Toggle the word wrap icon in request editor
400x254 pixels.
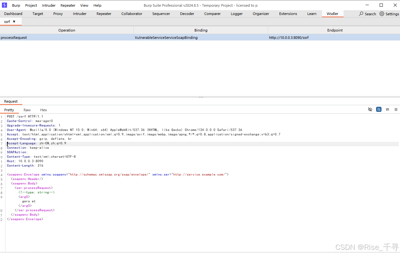pyautogui.click(x=379, y=109)
